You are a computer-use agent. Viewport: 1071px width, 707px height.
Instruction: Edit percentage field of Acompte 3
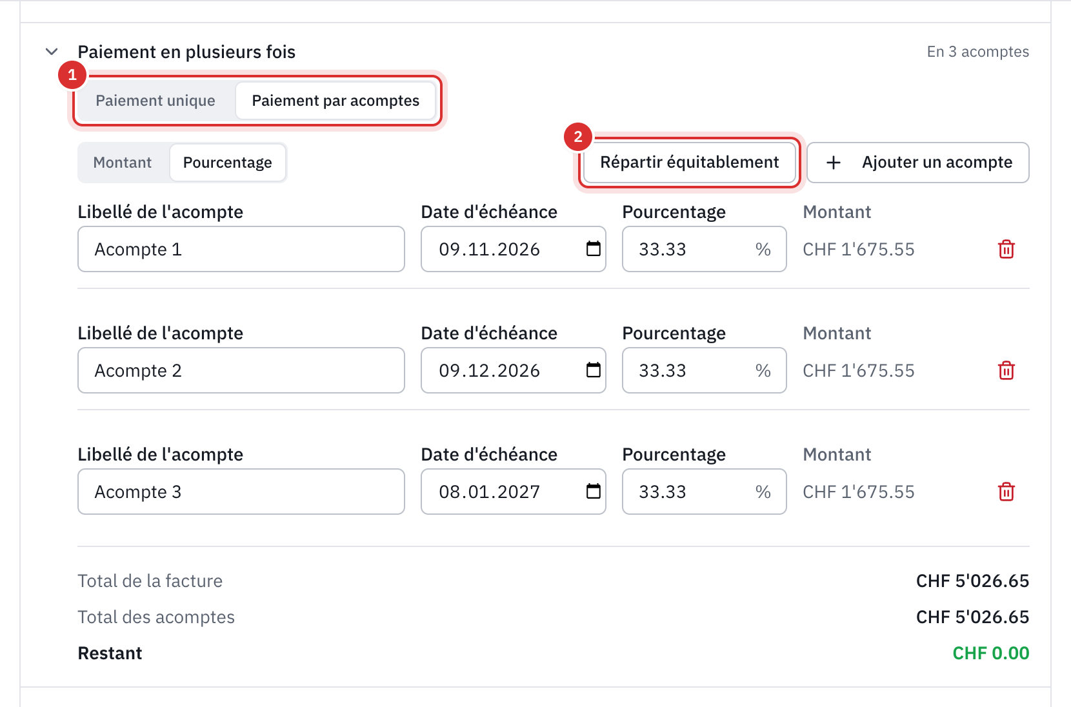(x=705, y=492)
